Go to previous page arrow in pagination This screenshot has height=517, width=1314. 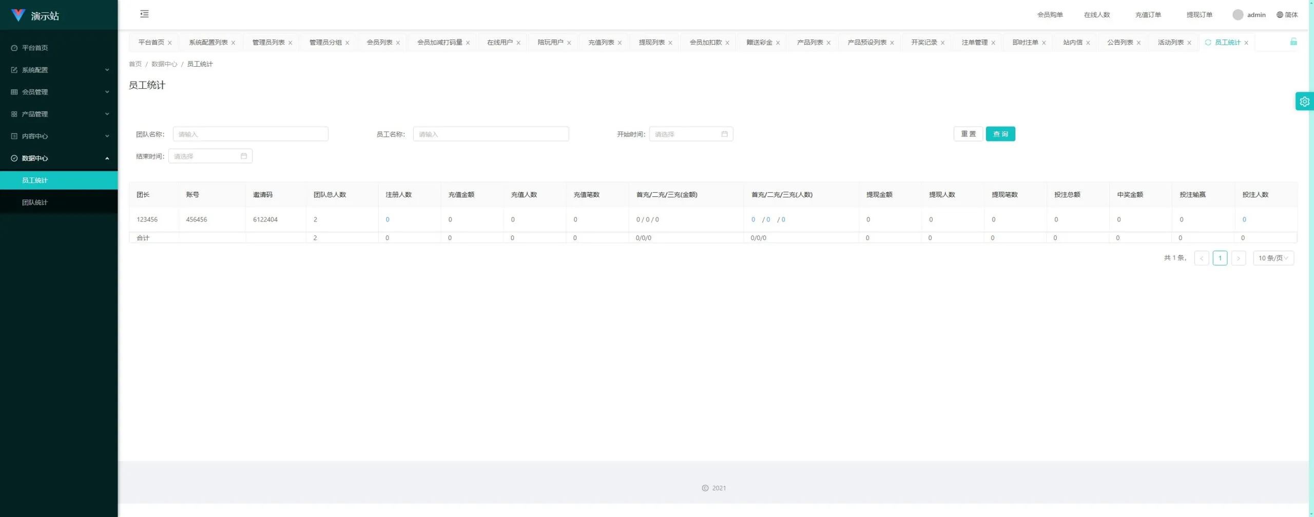(x=1201, y=258)
